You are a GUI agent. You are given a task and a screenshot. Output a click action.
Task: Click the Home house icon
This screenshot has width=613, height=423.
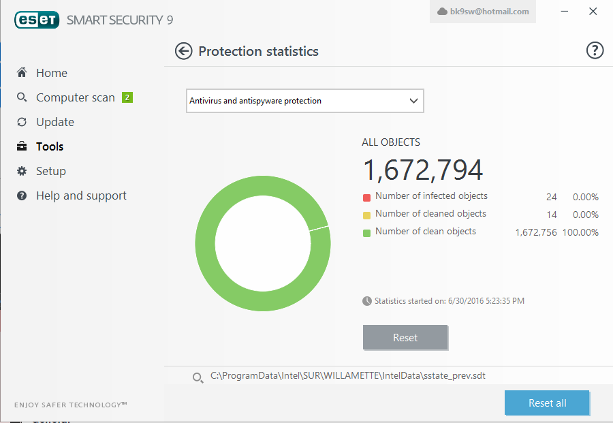(22, 72)
